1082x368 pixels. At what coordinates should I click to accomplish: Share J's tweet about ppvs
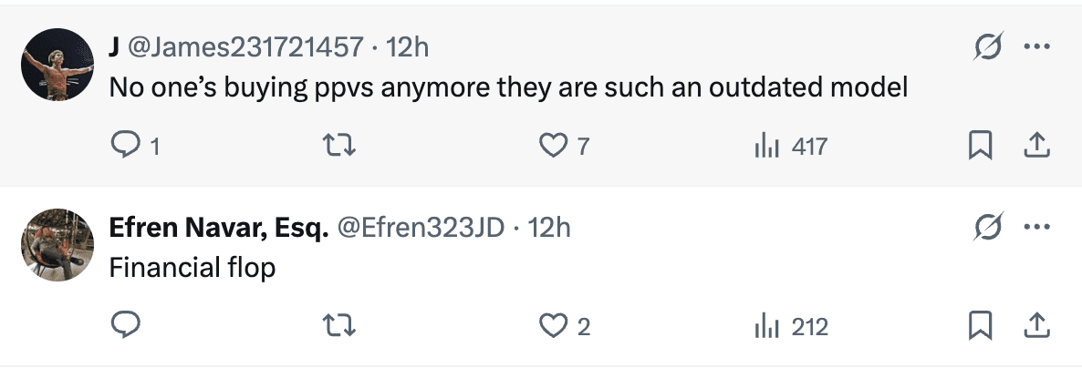pos(1036,146)
